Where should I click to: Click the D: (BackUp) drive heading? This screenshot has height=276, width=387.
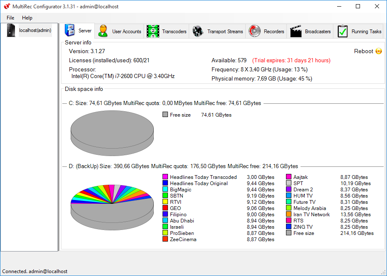(x=183, y=166)
